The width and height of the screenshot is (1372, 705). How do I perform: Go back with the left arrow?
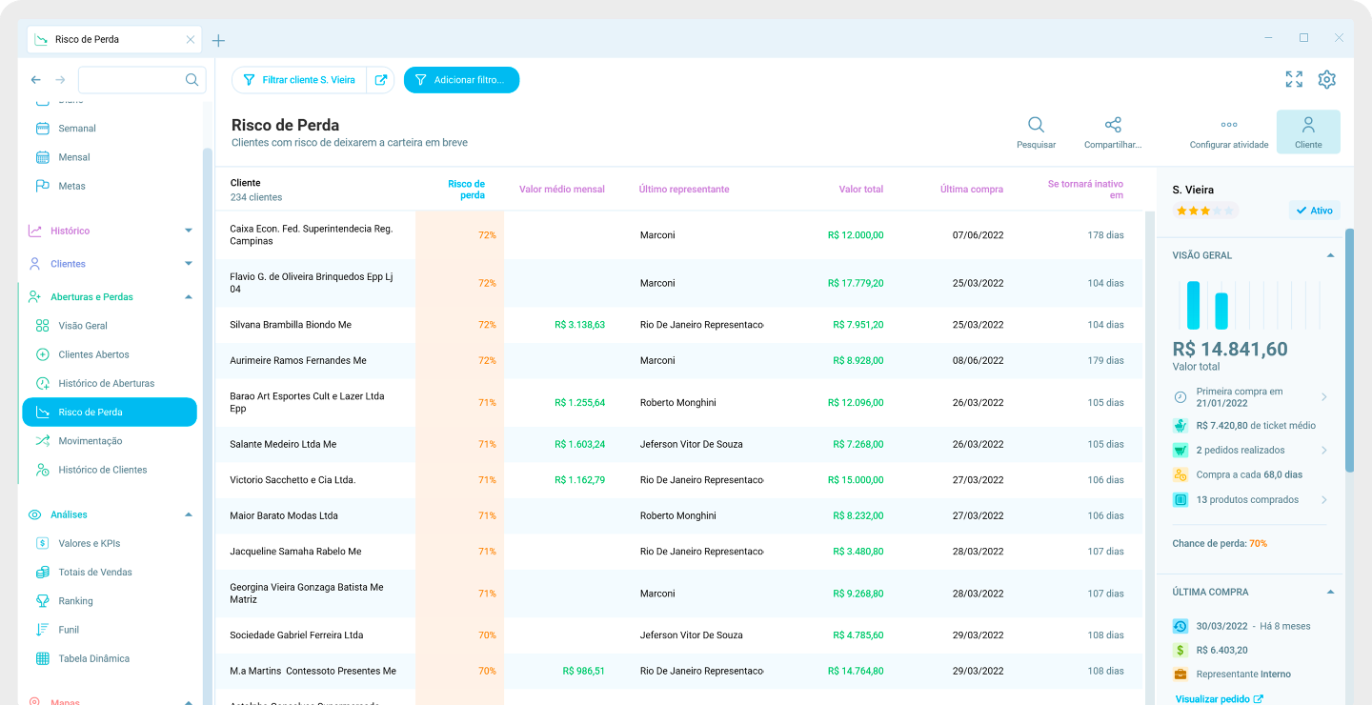pos(36,80)
